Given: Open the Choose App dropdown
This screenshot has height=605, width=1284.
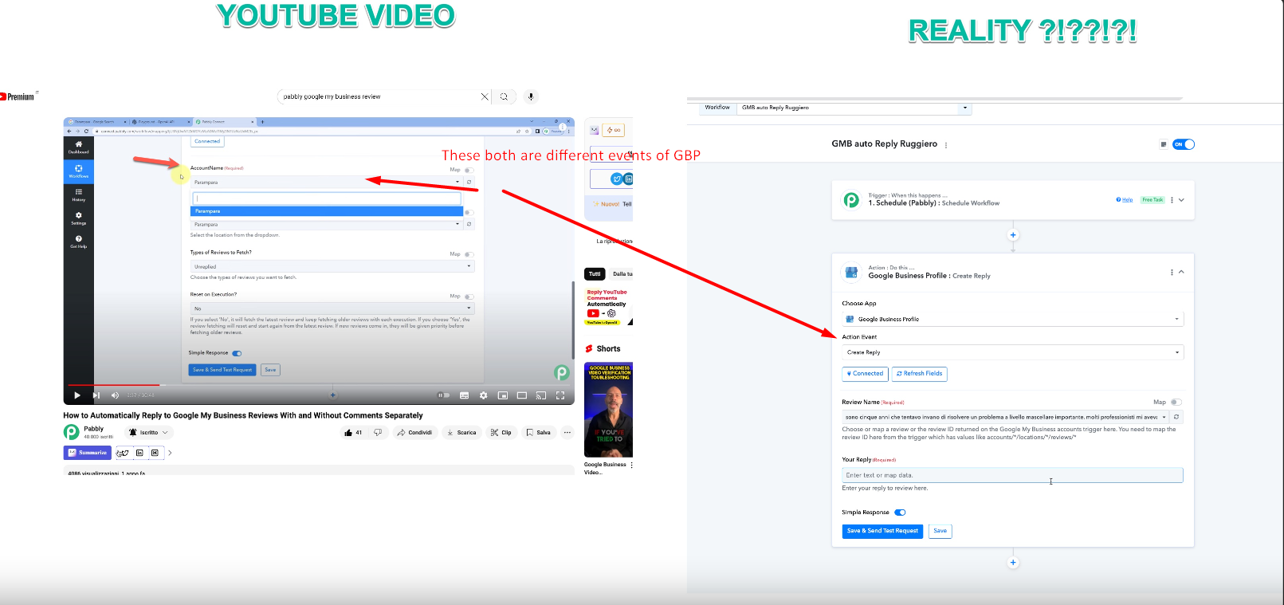Looking at the screenshot, I should [x=1012, y=320].
